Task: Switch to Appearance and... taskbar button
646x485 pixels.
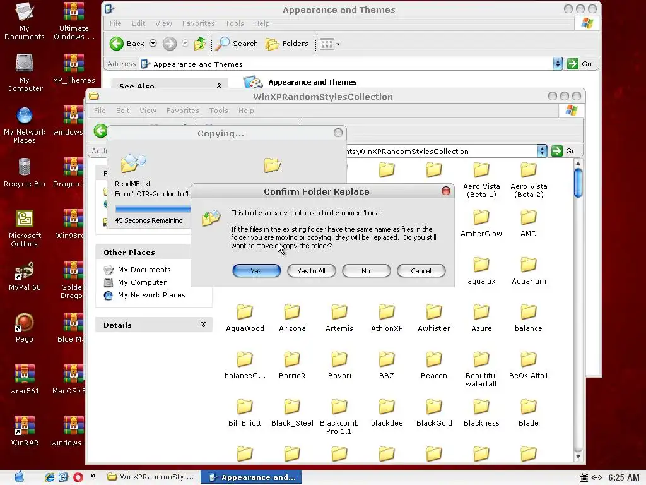Action: pyautogui.click(x=251, y=477)
